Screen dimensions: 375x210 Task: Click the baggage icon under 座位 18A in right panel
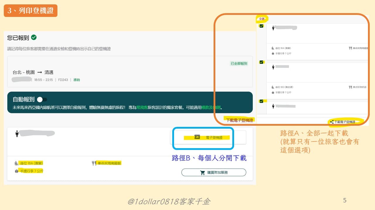click(x=273, y=54)
